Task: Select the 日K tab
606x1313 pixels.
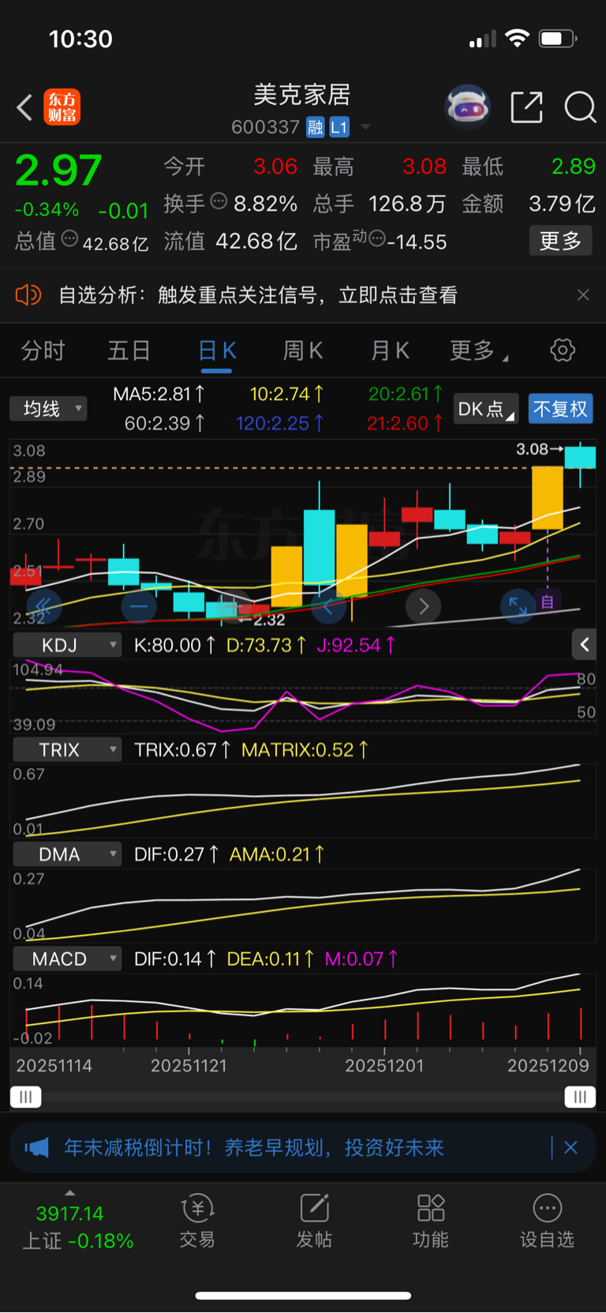Action: click(217, 351)
